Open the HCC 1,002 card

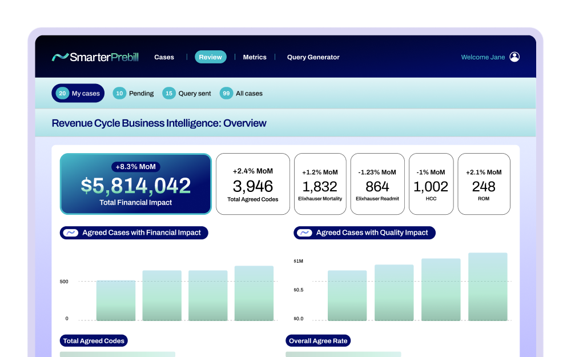point(431,184)
